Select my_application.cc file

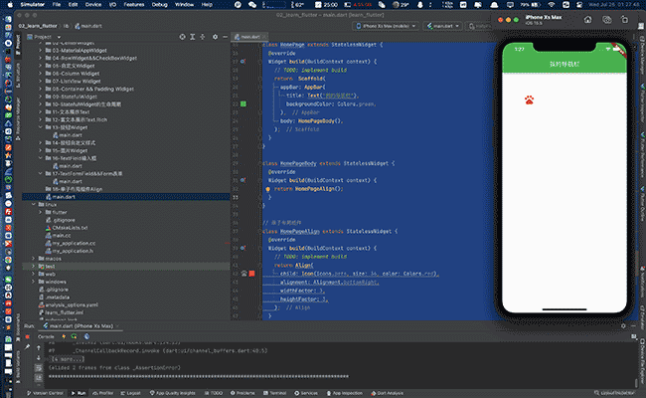[x=74, y=244]
